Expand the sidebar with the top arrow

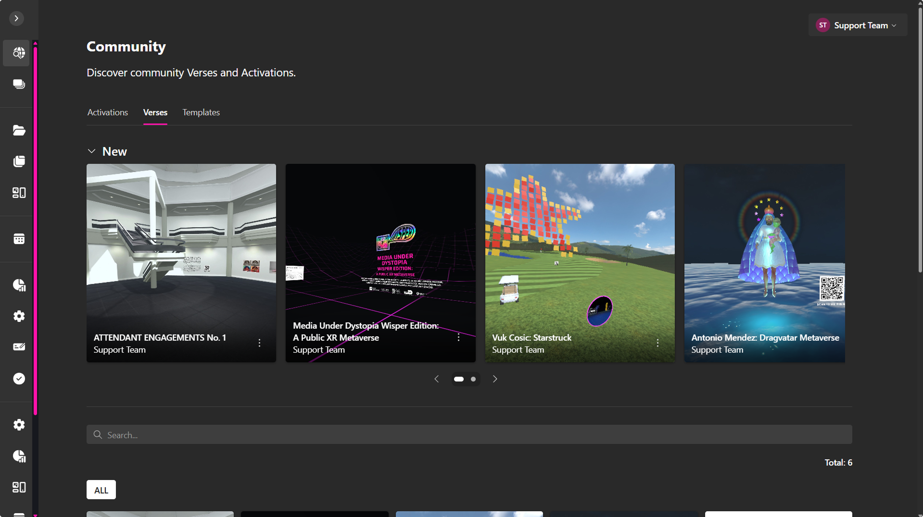pos(16,18)
